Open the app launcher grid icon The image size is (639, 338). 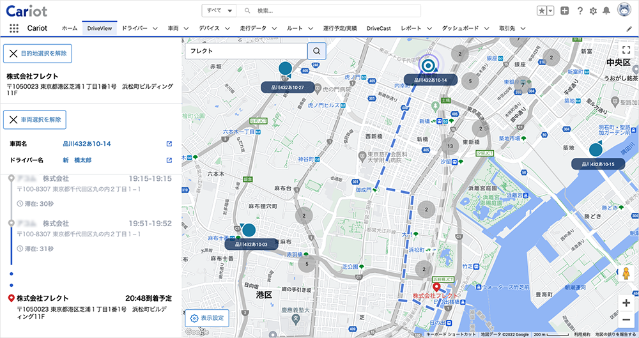(14, 28)
